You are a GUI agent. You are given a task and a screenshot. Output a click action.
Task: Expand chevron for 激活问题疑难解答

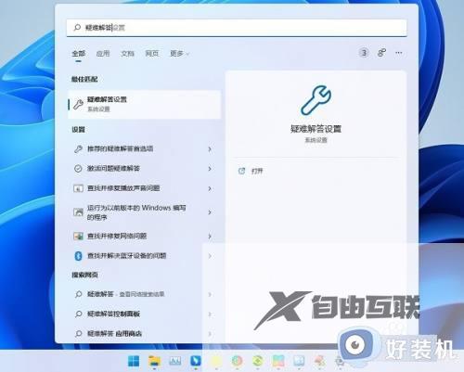[x=210, y=169]
